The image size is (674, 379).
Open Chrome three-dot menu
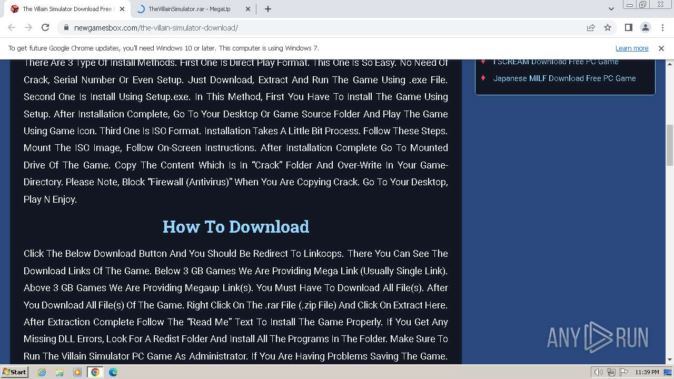click(662, 27)
